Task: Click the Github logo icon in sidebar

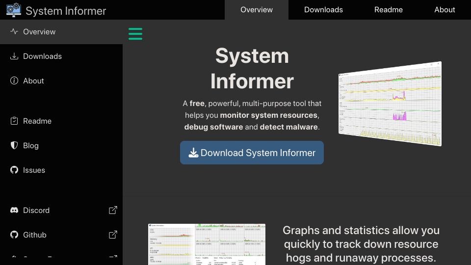Action: pos(14,235)
